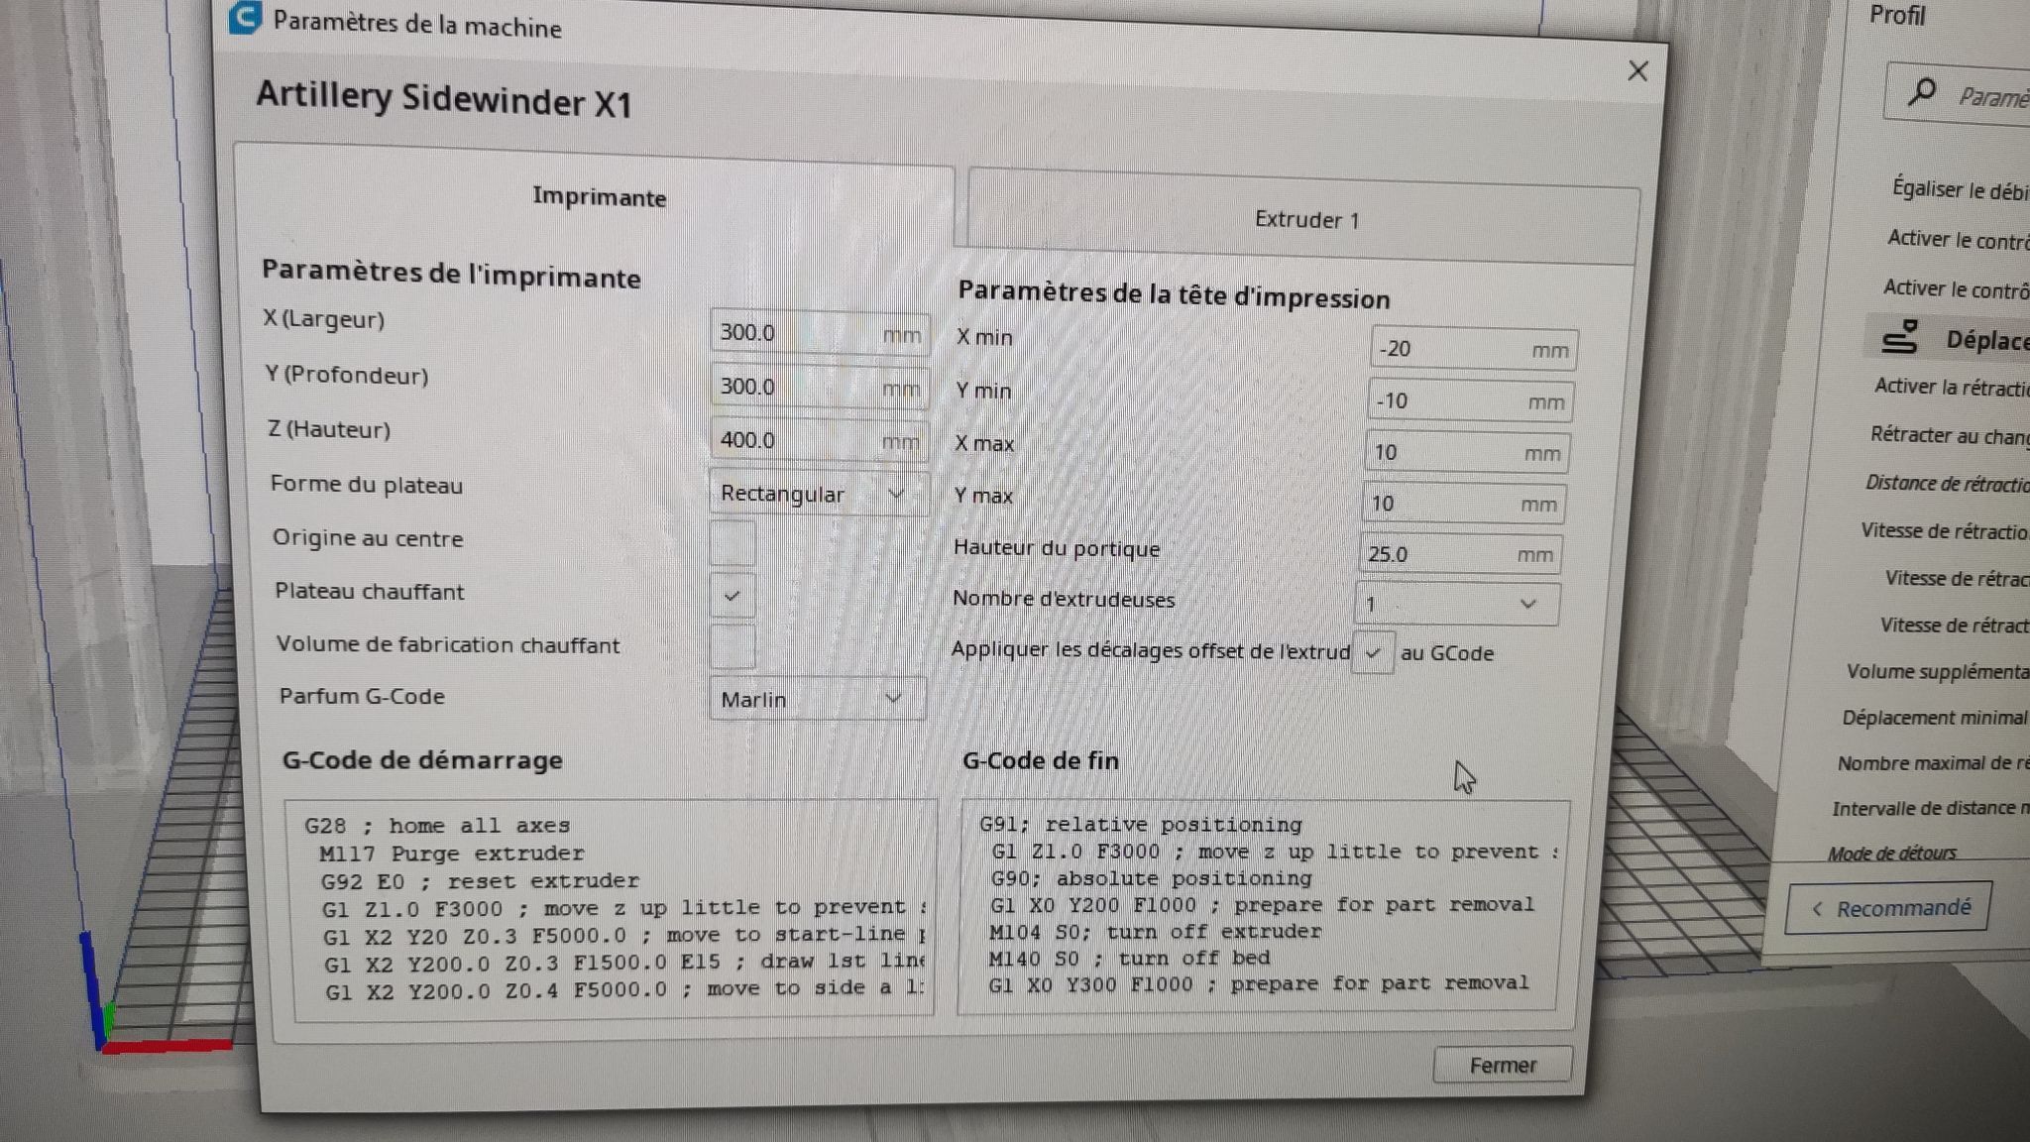Edit the Hauteur du portique field

(1461, 554)
